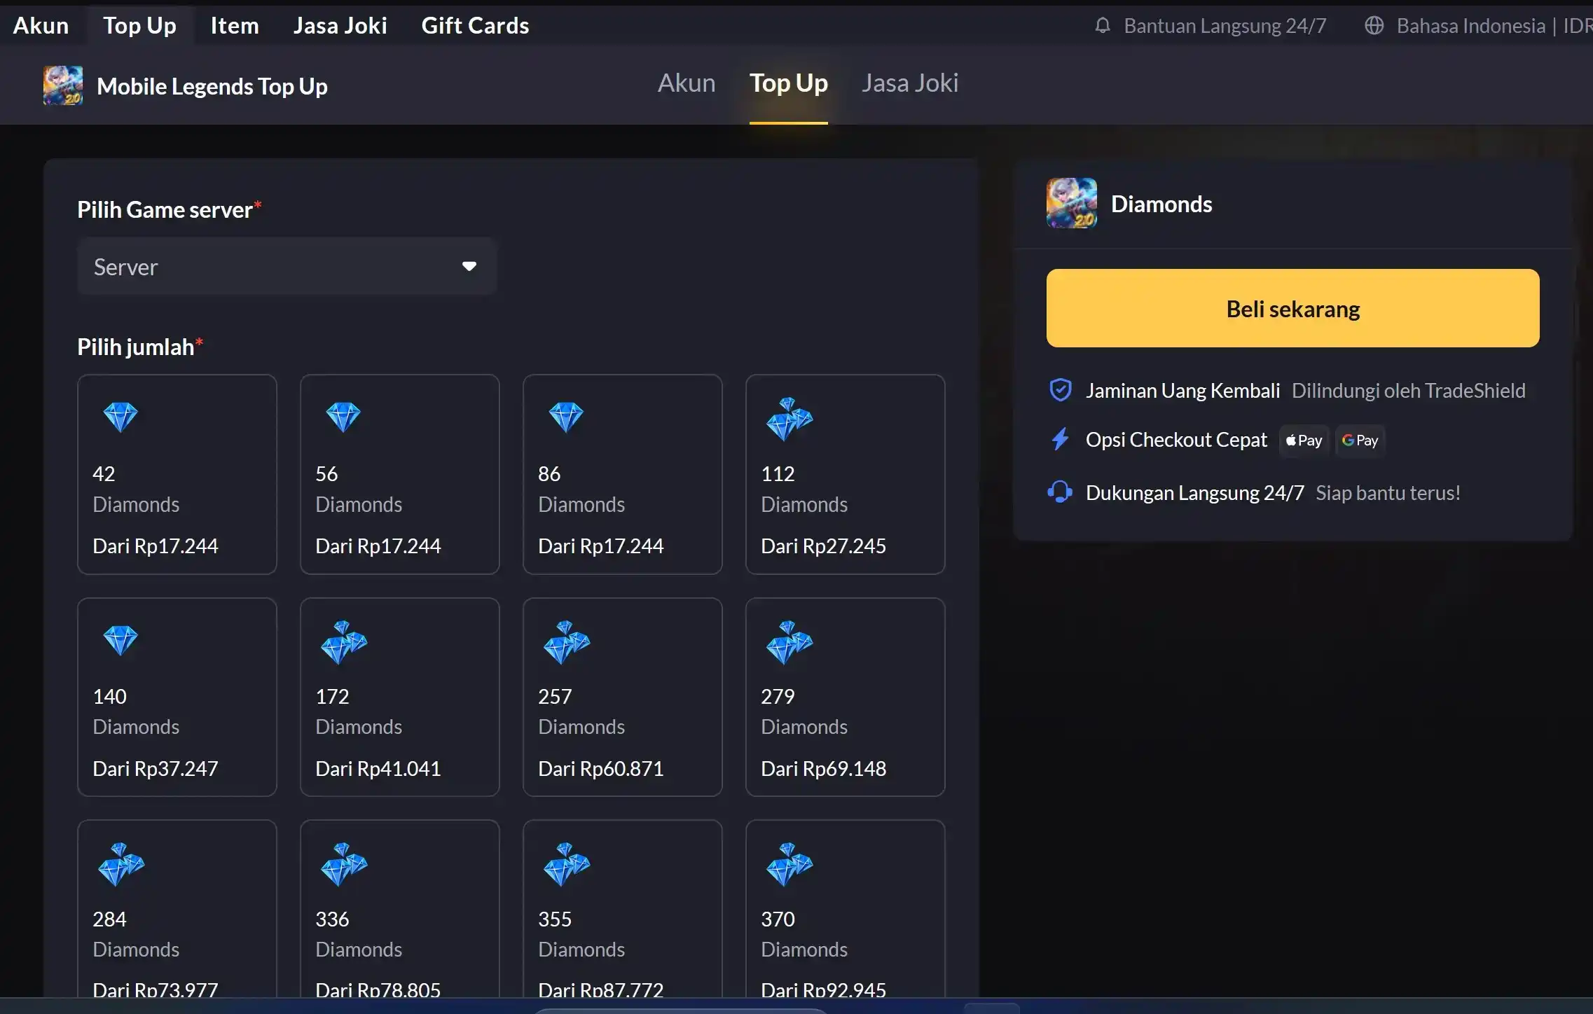Open Gift Cards in the top menu
The image size is (1593, 1014).
[x=475, y=26]
